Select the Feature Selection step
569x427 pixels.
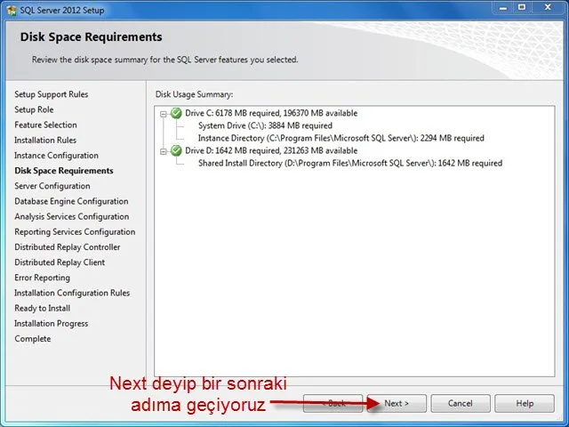click(45, 125)
